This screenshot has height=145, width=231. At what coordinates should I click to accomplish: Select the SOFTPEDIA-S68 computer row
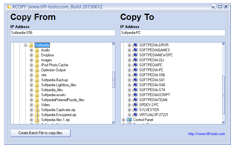pyautogui.click(x=152, y=85)
